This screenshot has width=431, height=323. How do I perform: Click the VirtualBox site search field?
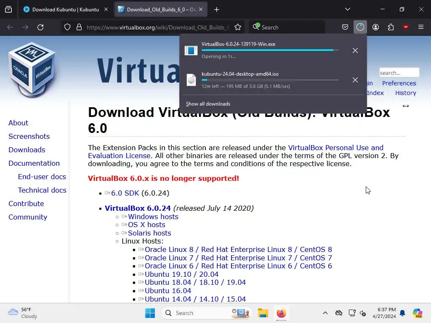pos(399,73)
